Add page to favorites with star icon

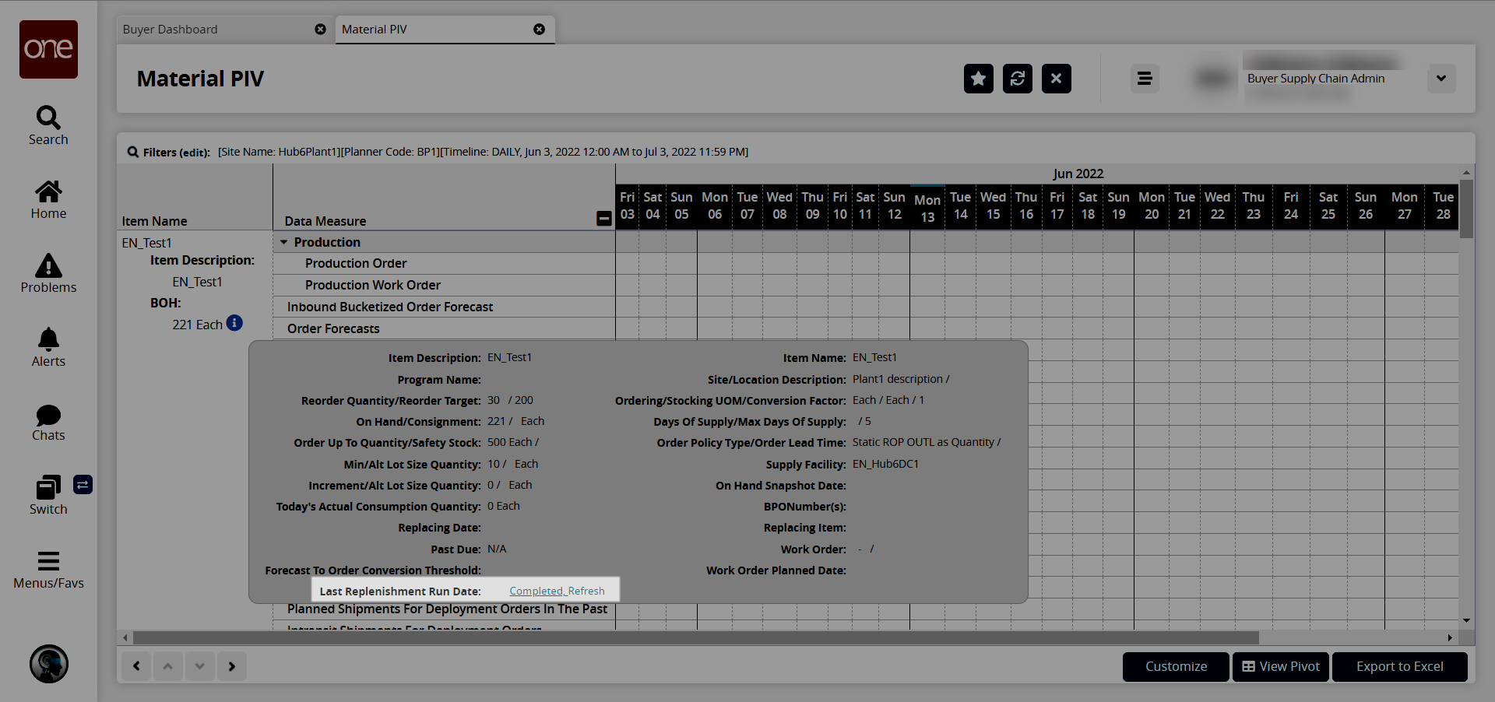(x=978, y=79)
